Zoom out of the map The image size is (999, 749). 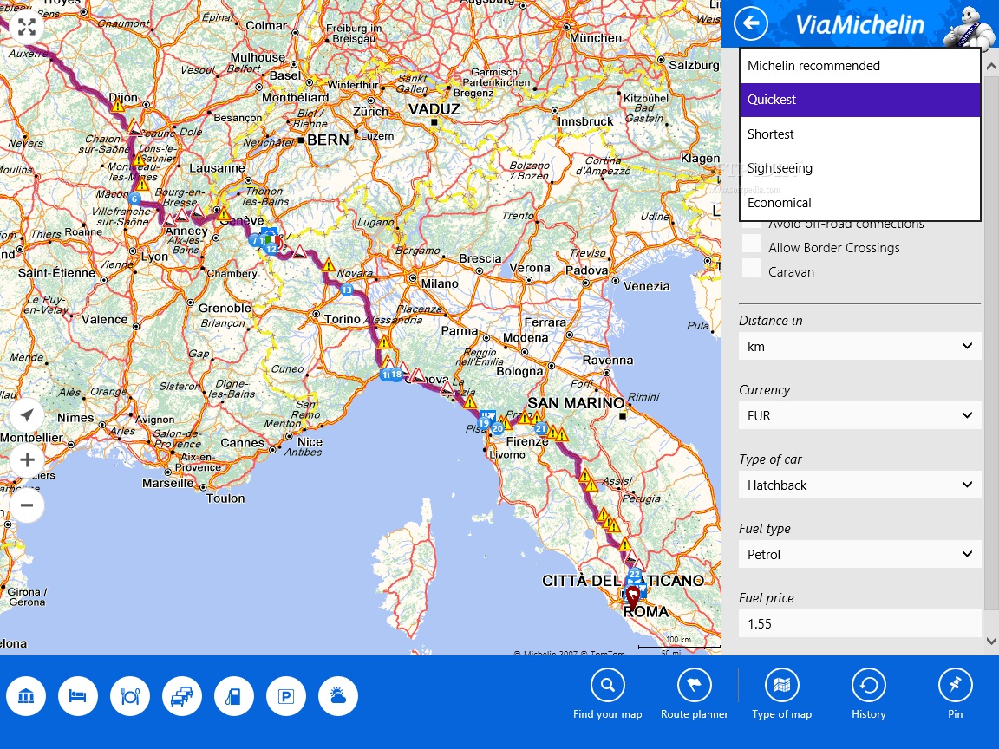point(27,505)
